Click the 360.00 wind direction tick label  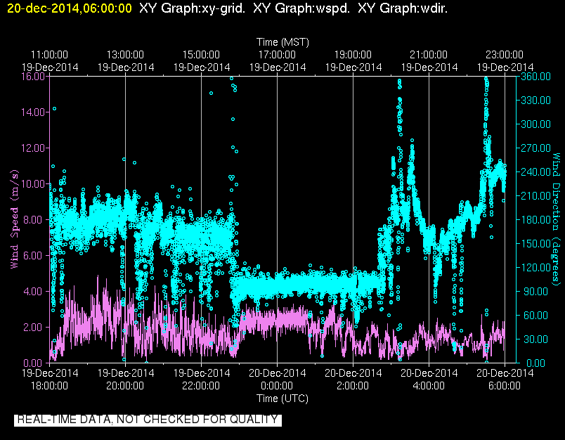(535, 77)
